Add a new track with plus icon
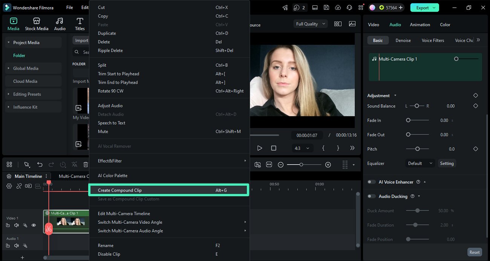490x261 pixels. coord(22,258)
